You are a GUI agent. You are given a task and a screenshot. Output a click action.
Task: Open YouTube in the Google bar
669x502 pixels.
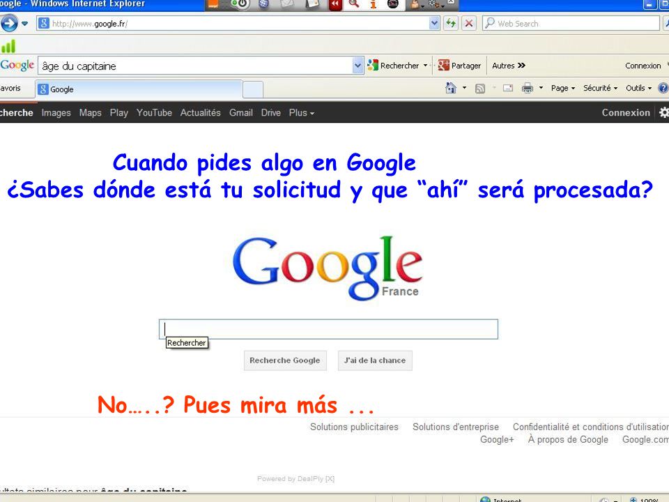[154, 113]
